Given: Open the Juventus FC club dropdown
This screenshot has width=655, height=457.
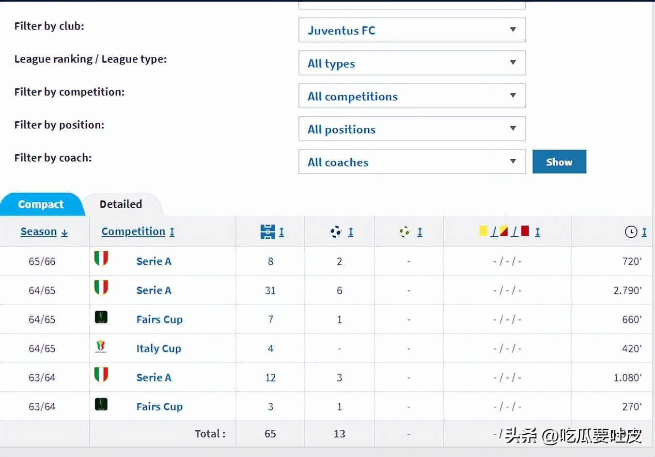Looking at the screenshot, I should (x=412, y=30).
